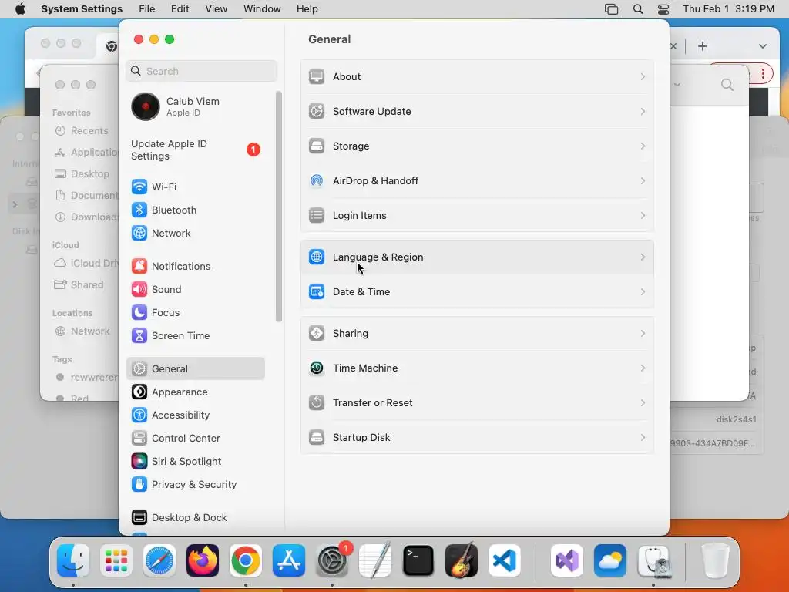Image resolution: width=789 pixels, height=592 pixels.
Task: Click the clock showing Thu Feb 1 3:19 PM
Action: click(x=728, y=9)
